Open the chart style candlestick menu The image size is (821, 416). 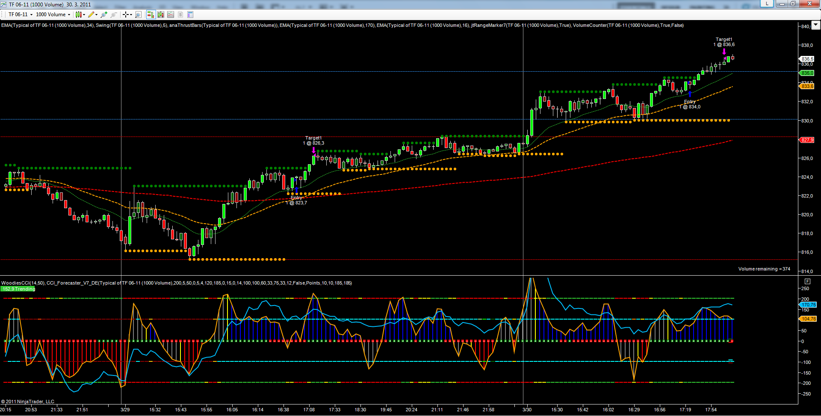[79, 15]
